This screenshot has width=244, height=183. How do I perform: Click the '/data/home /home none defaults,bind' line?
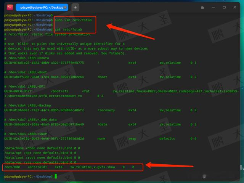(x=42, y=148)
